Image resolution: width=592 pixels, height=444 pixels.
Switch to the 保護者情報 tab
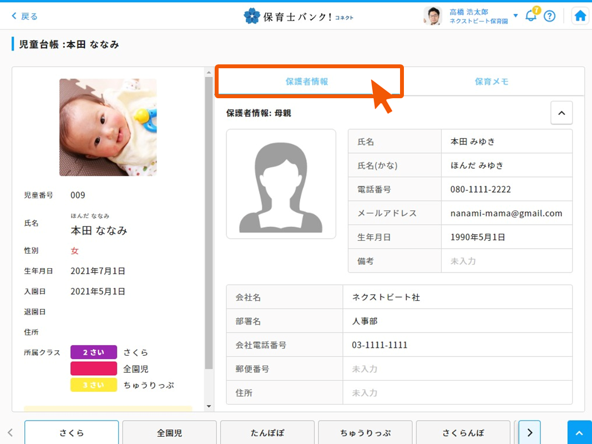pos(307,82)
